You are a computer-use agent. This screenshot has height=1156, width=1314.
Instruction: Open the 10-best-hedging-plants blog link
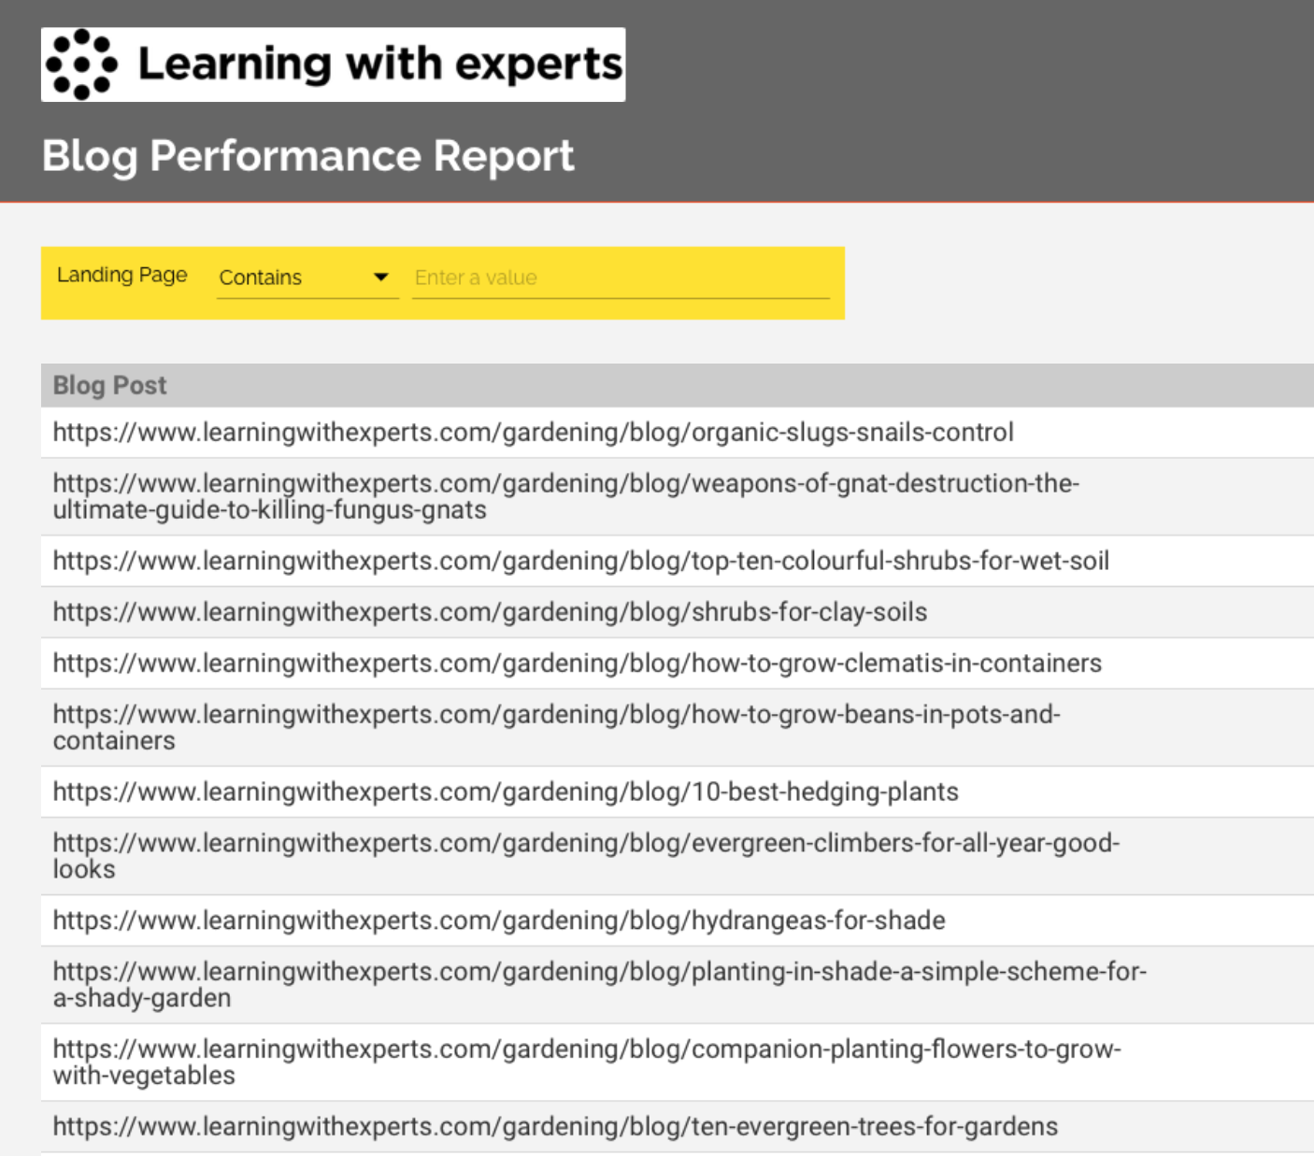pyautogui.click(x=506, y=792)
